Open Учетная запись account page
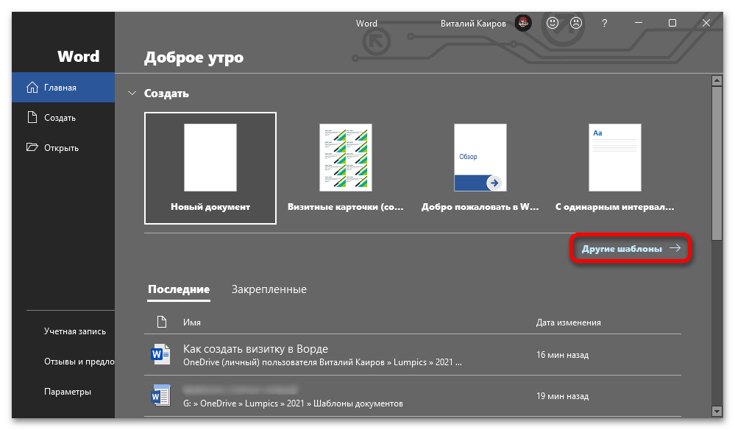735x430 pixels. click(75, 331)
